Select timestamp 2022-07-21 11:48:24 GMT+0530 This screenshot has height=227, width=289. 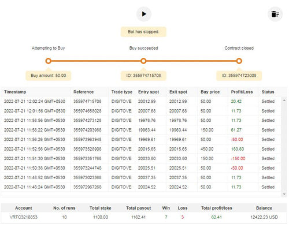pos(35,187)
